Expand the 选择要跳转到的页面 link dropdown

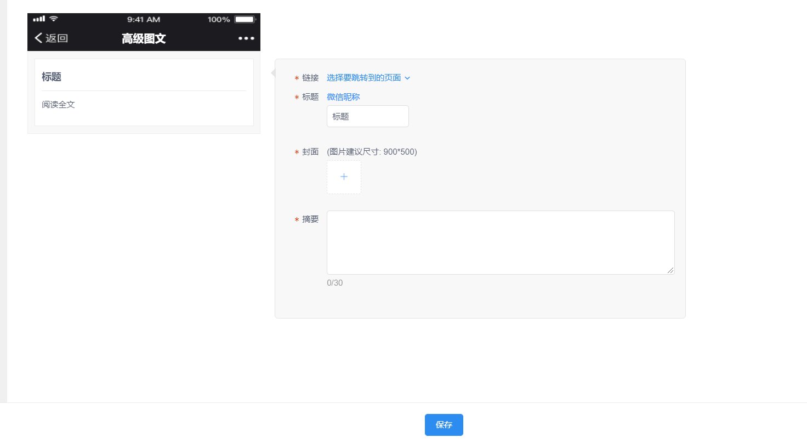[x=368, y=78]
